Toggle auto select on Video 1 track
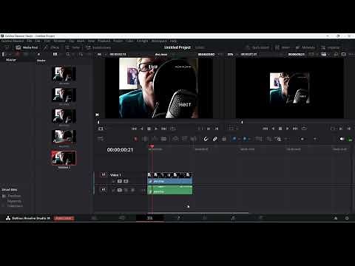The image size is (355, 266). (x=120, y=181)
